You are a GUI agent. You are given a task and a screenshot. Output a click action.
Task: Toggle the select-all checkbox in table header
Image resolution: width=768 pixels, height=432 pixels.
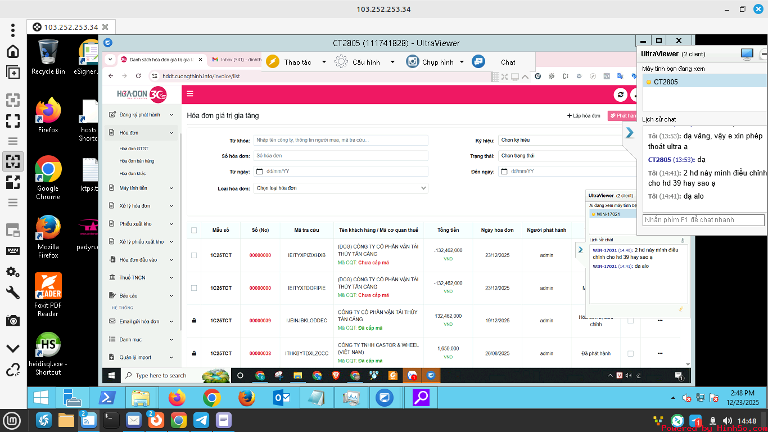point(194,230)
